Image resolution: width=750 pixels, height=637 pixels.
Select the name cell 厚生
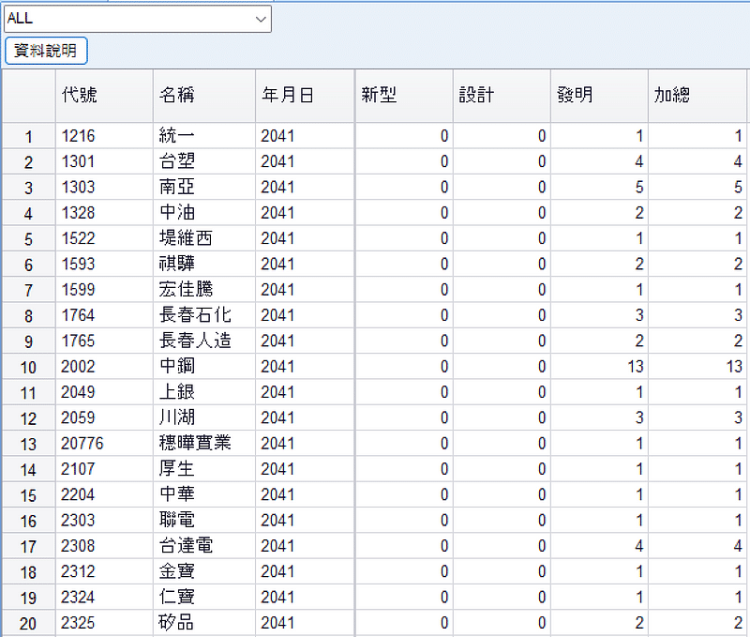point(204,469)
